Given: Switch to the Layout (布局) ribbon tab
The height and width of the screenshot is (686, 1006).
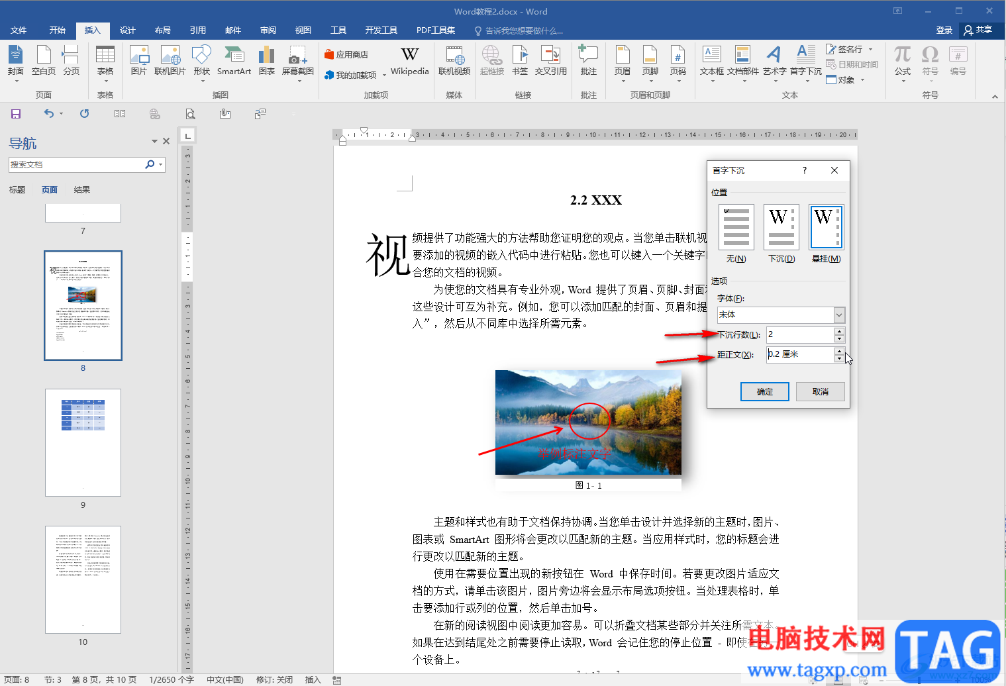Looking at the screenshot, I should pos(163,30).
